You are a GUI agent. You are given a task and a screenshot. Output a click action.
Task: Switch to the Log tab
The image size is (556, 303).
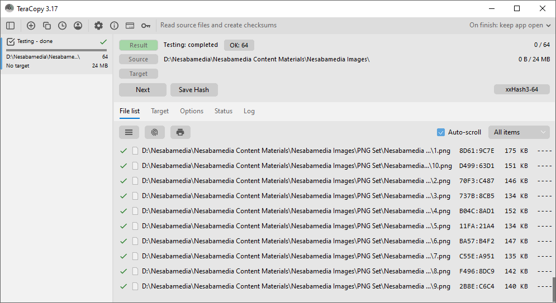[x=249, y=111]
